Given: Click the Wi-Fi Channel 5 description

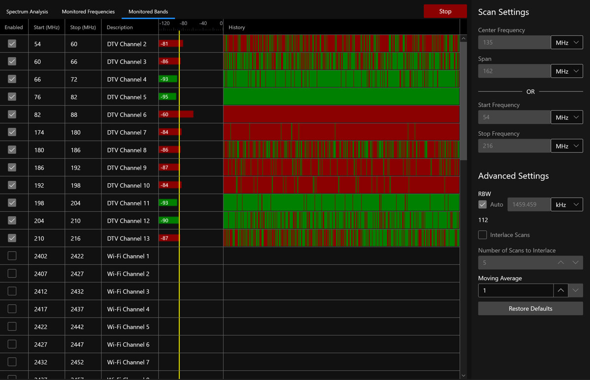Looking at the screenshot, I should click(x=128, y=326).
